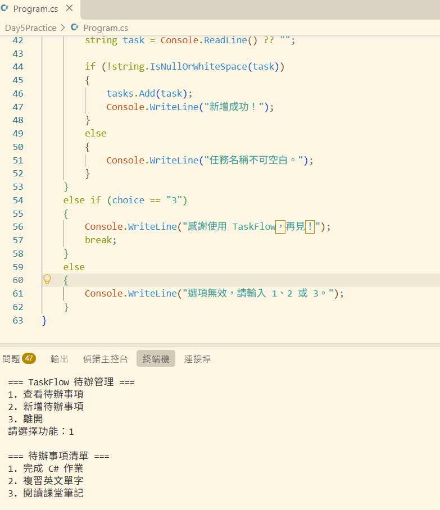Screen dimensions: 440x510
Task: Click the C# file icon in Program.cs tab
Action: pos(5,8)
